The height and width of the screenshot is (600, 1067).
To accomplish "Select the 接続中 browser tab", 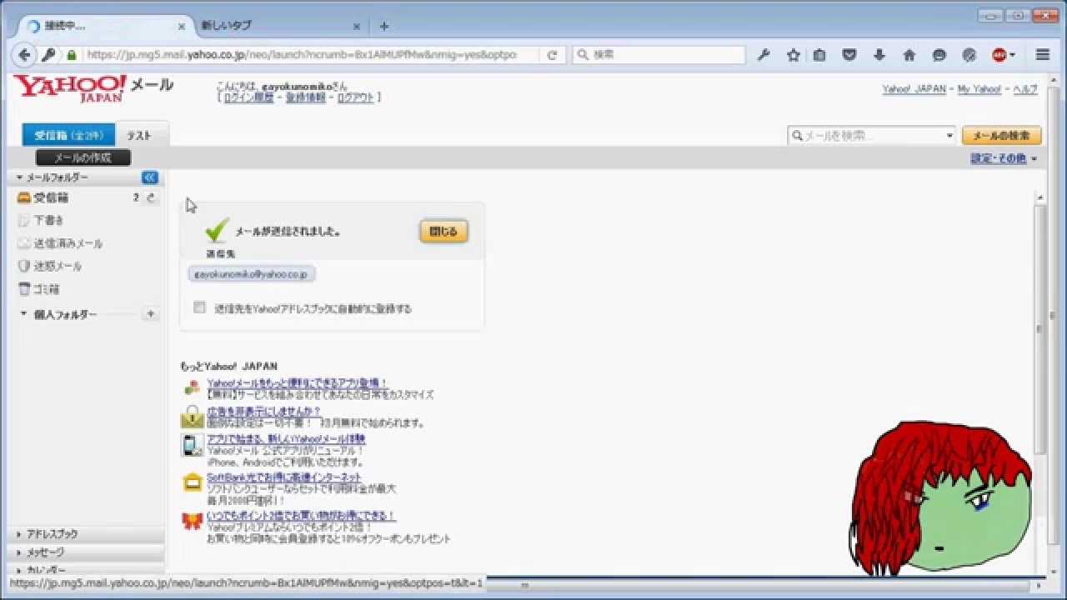I will pyautogui.click(x=104, y=26).
